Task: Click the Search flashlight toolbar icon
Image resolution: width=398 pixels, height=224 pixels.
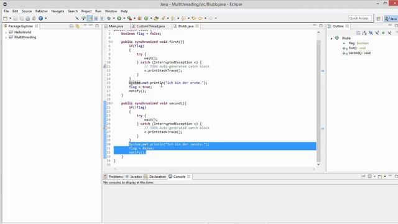Action: click(x=163, y=18)
